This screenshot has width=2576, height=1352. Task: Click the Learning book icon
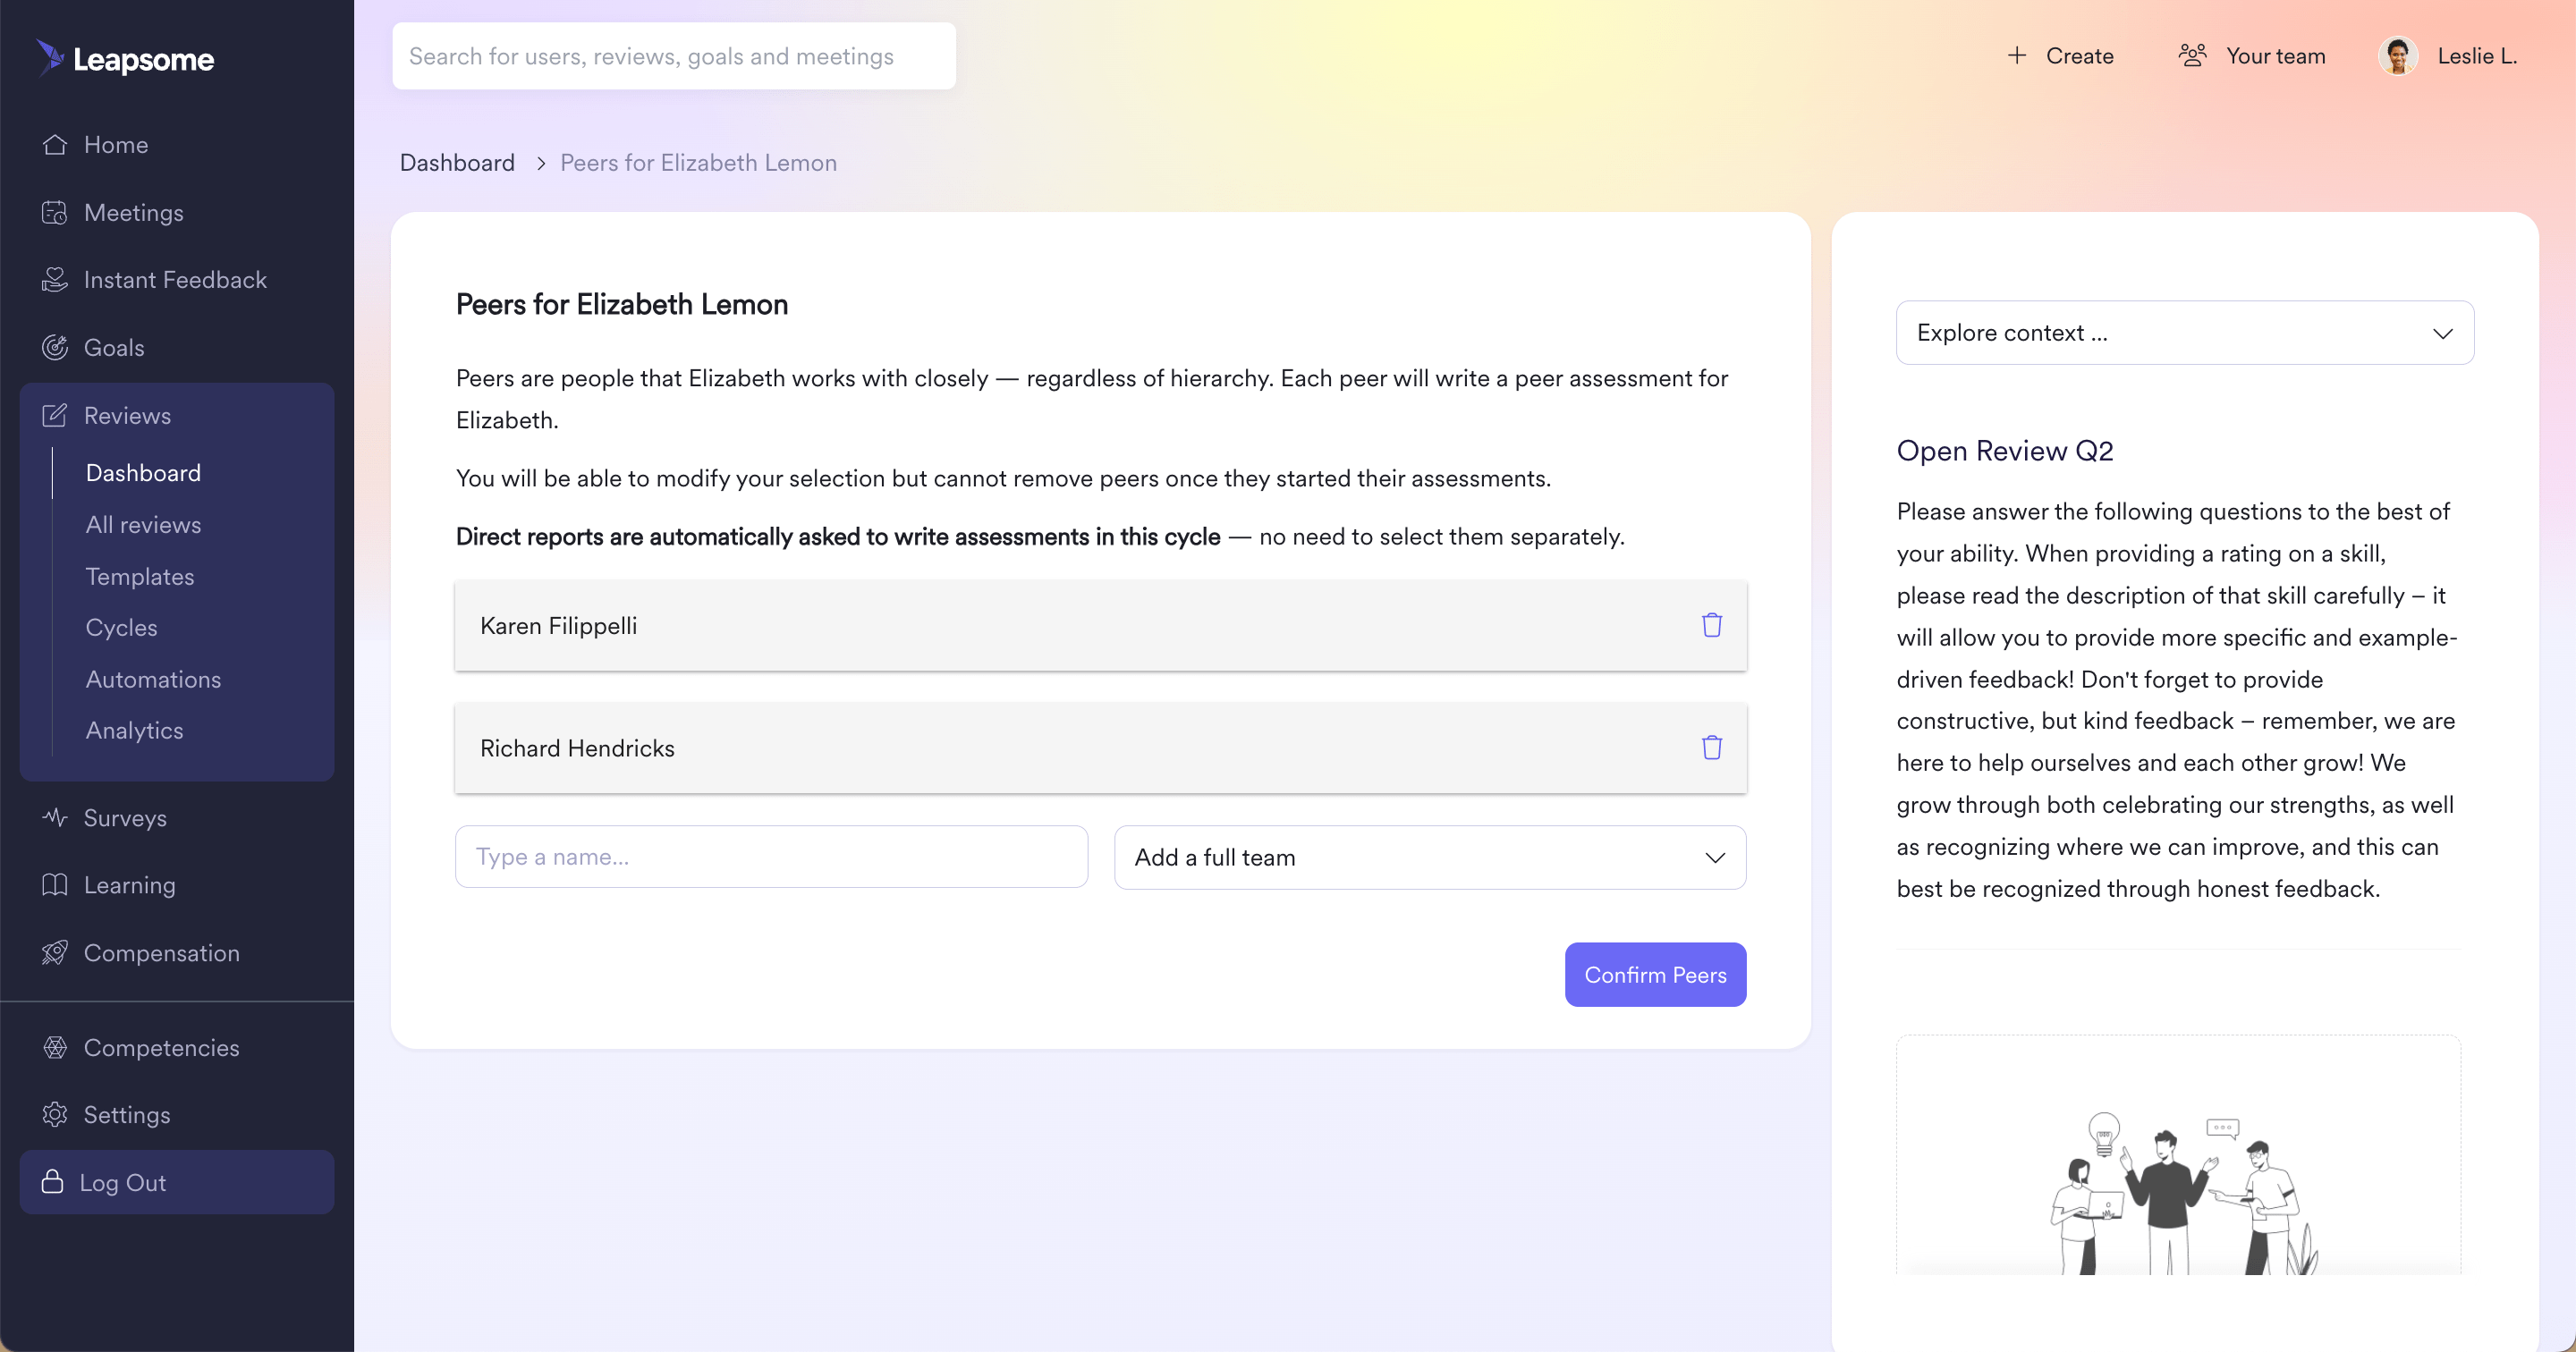point(56,885)
